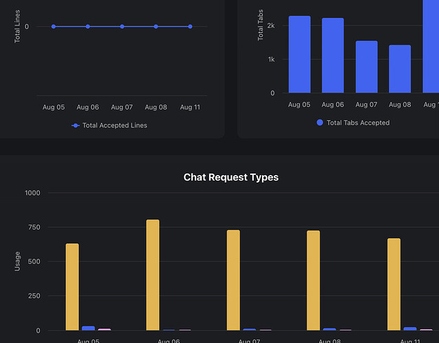Image resolution: width=439 pixels, height=343 pixels.
Task: Select the Aug 05 blue Tabs Accepted bar
Action: 300,54
